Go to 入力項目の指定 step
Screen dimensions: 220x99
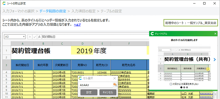[83, 11]
